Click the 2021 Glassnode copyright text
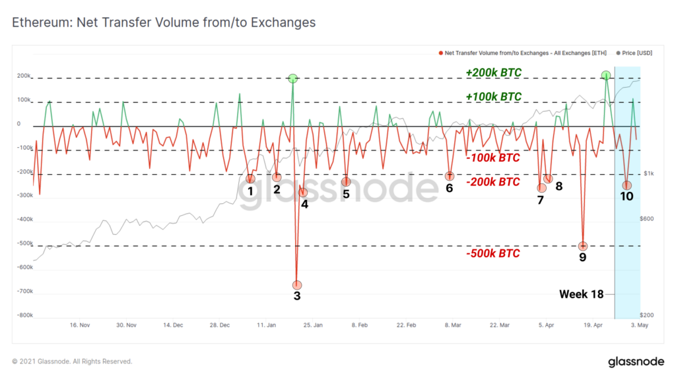 [x=72, y=362]
